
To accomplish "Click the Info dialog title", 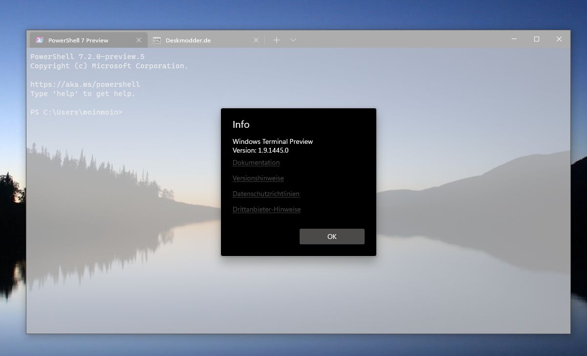I will pos(241,124).
